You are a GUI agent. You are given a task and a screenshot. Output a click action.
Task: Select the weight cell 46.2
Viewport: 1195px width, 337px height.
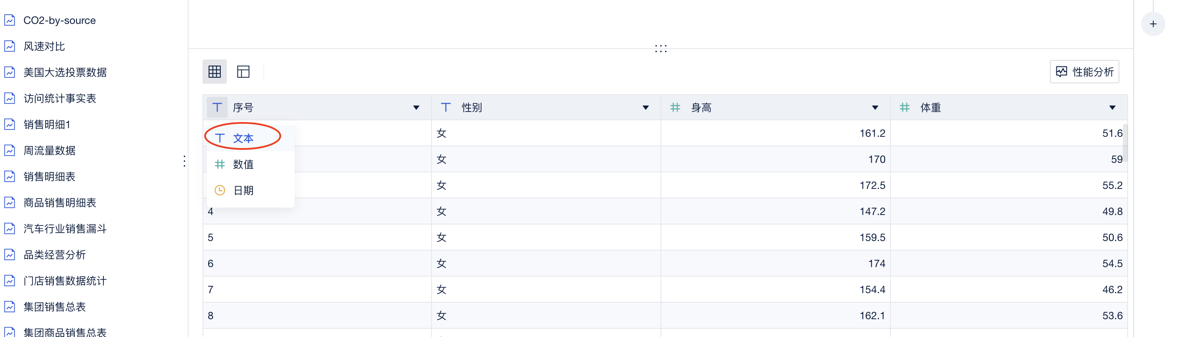tap(1009, 289)
